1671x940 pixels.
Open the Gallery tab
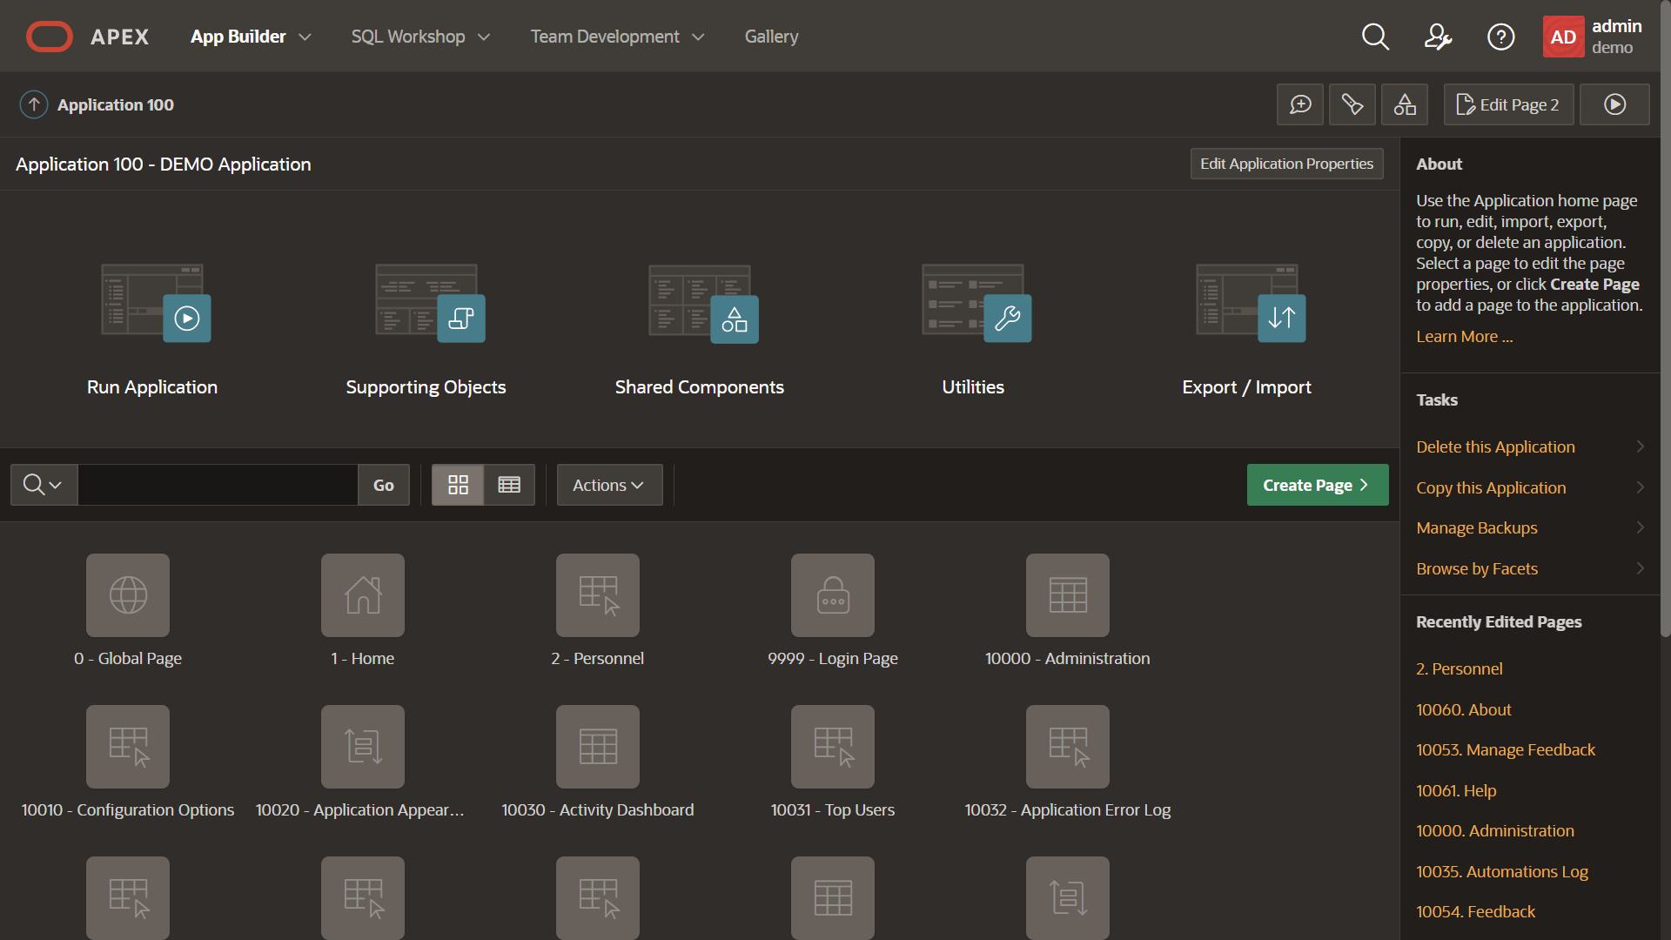click(771, 37)
